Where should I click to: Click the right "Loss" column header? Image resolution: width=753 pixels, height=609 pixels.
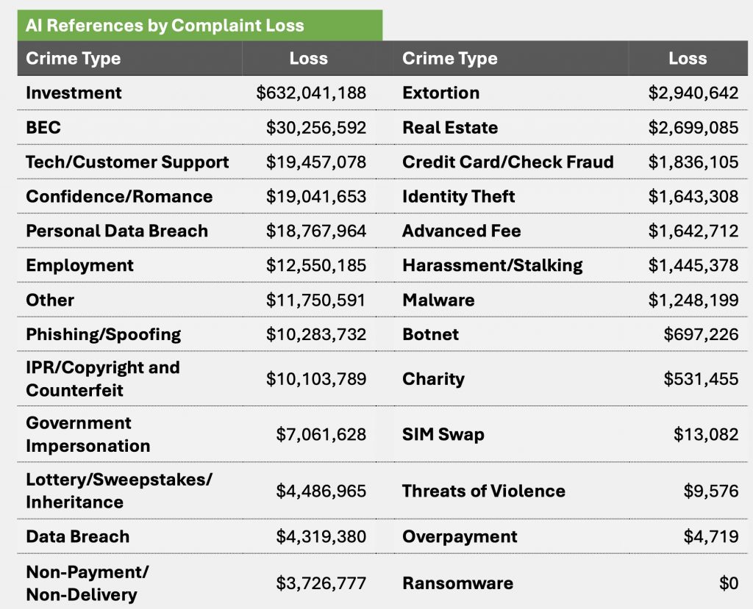(x=687, y=59)
